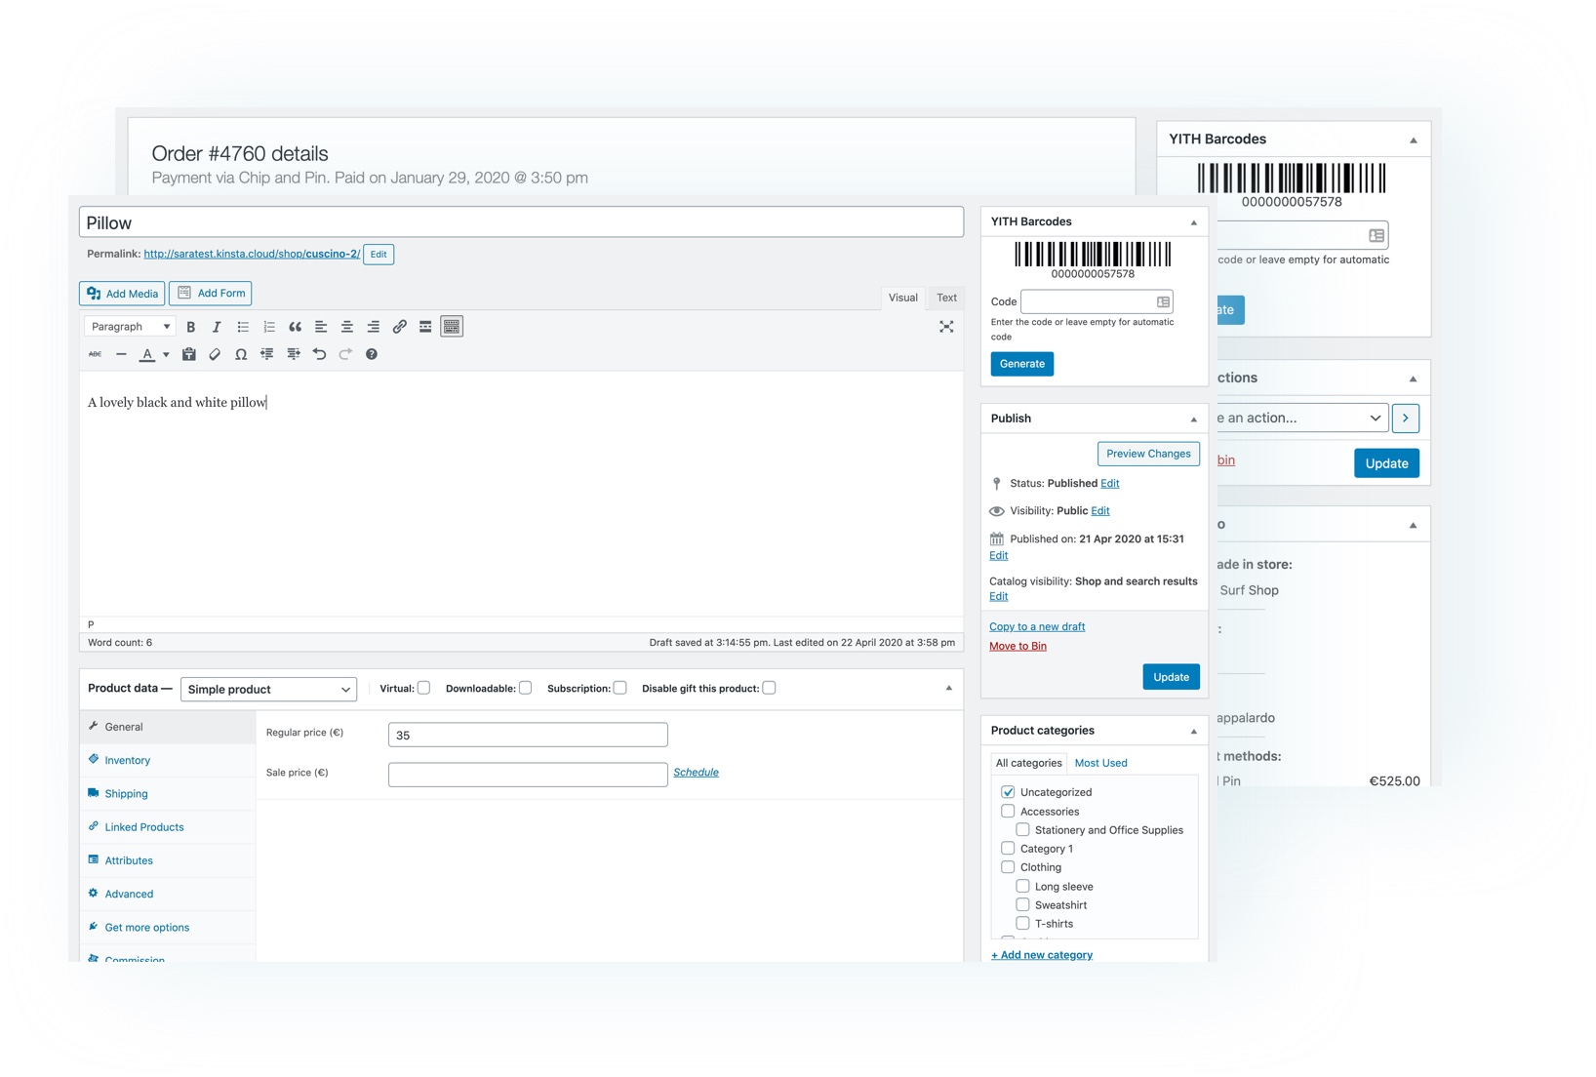Open the Schedule sale price link
This screenshot has height=1077, width=1596.
tap(696, 772)
